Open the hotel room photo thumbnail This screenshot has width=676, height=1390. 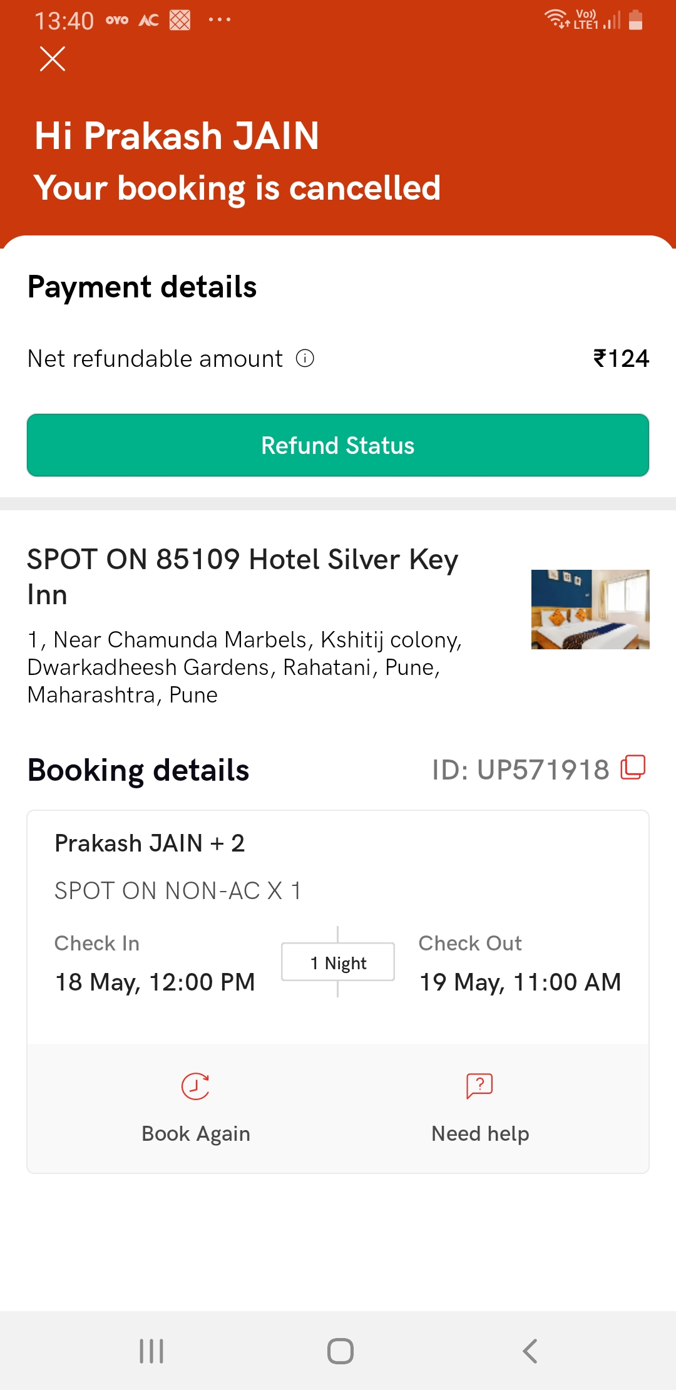point(590,609)
